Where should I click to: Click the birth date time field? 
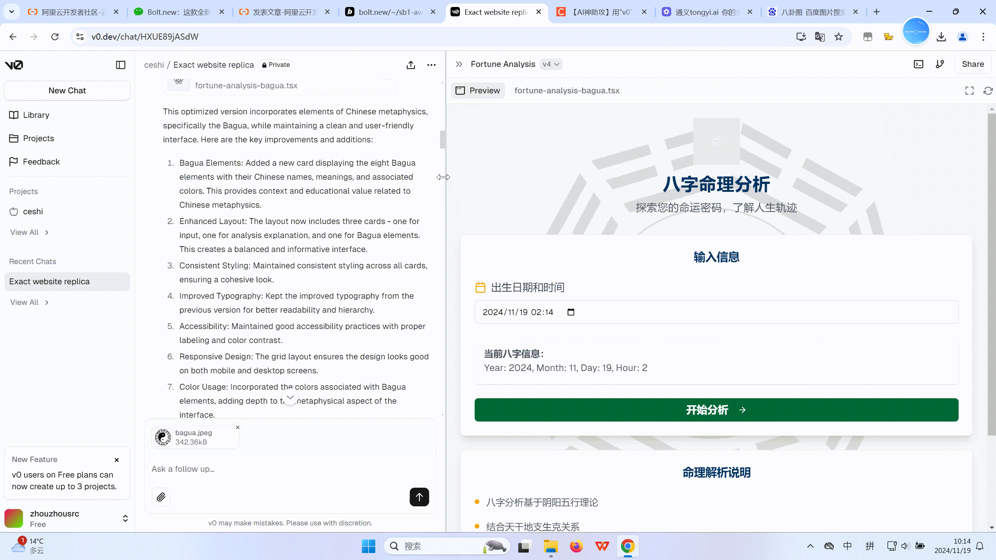[x=716, y=312]
